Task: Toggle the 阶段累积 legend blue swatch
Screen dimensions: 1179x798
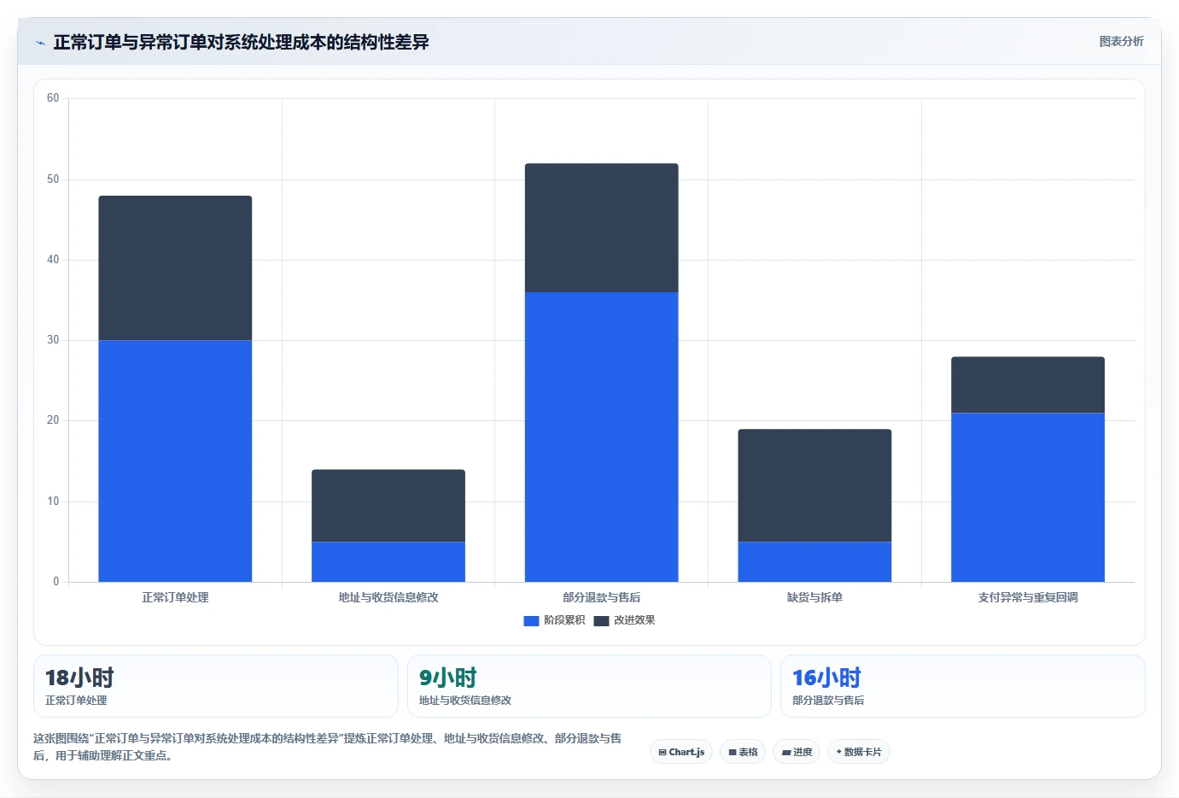Action: 531,620
